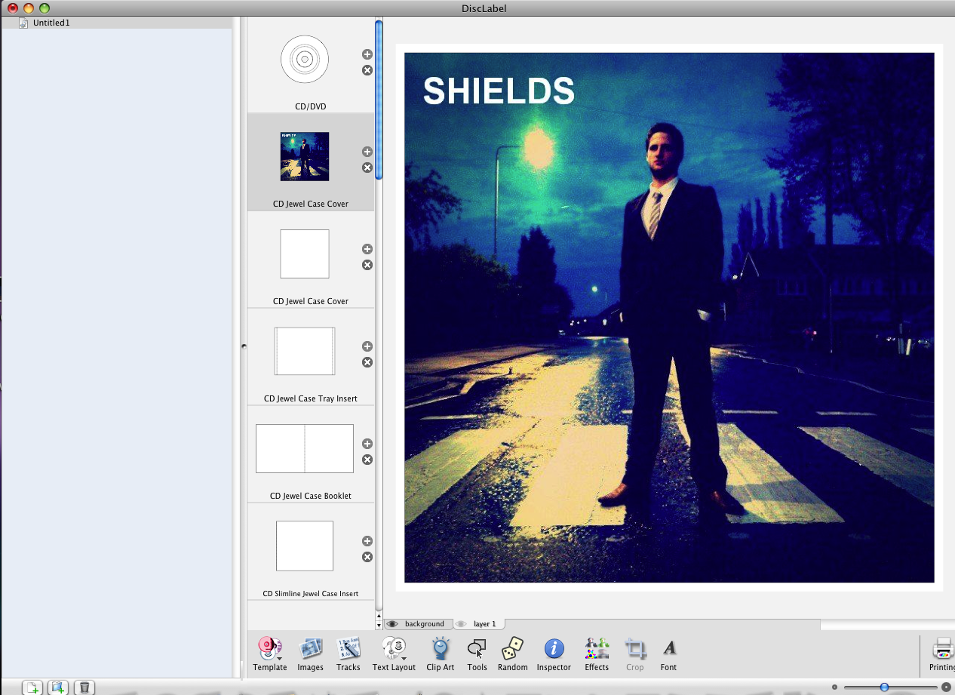Toggle visibility of layer 1
955x695 pixels.
(461, 624)
